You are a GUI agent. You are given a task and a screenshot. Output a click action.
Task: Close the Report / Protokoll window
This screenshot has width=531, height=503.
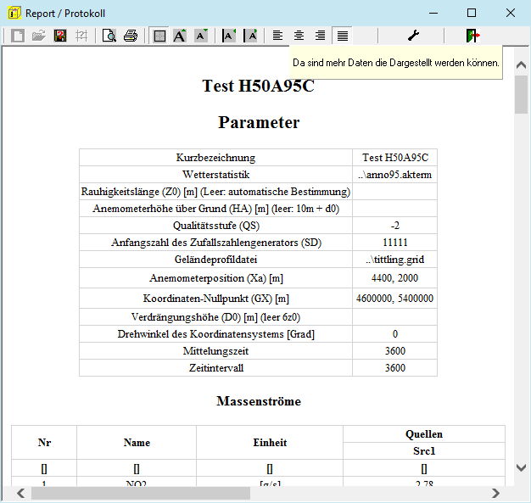pyautogui.click(x=511, y=14)
